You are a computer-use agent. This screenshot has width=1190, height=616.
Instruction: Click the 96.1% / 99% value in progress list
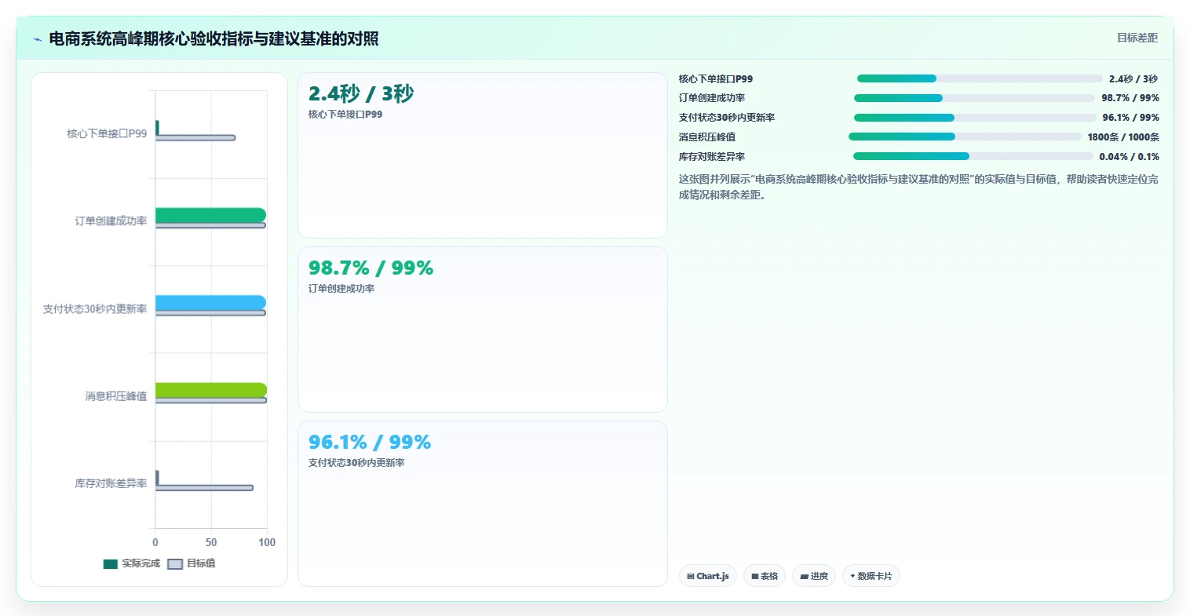1130,118
